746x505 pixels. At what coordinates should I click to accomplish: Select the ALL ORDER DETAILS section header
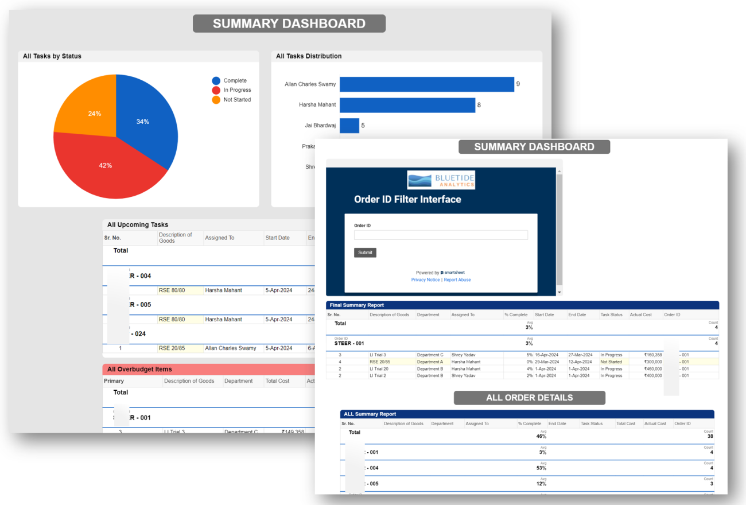pyautogui.click(x=529, y=397)
